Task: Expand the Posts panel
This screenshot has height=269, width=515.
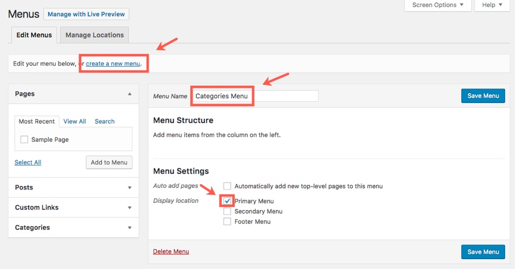Action: [x=74, y=188]
